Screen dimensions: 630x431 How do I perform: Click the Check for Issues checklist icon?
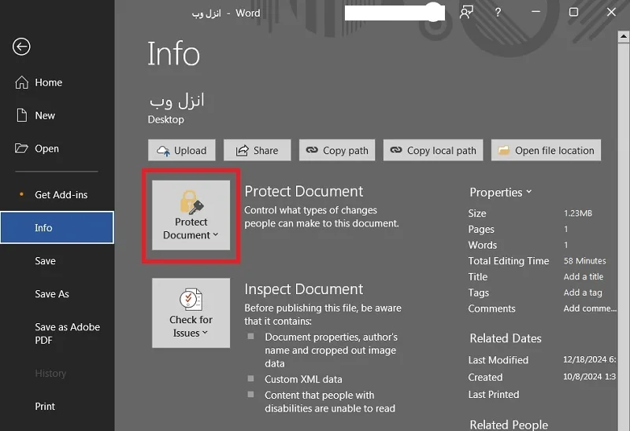tap(191, 299)
